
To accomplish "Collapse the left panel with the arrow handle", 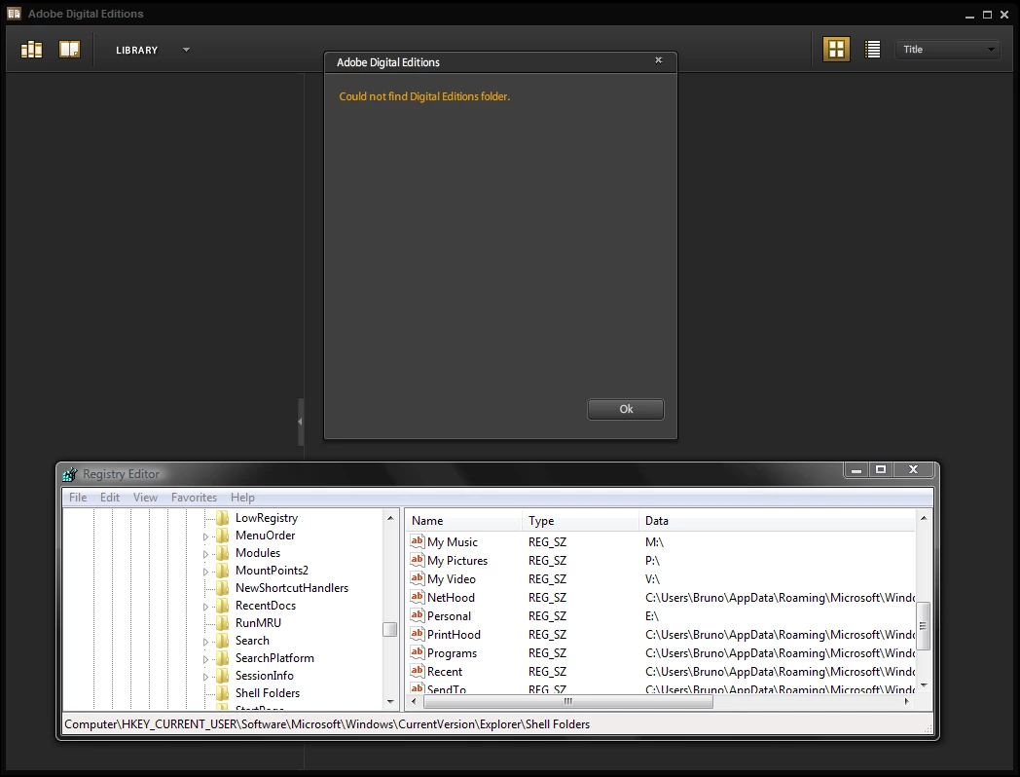I will (301, 422).
